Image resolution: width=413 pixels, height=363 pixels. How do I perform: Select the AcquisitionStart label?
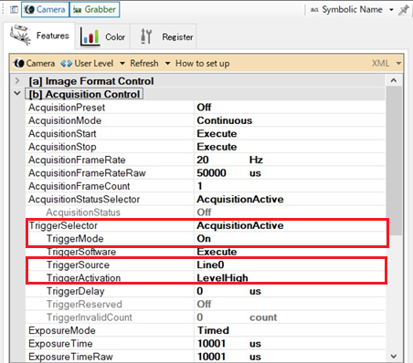(x=62, y=133)
